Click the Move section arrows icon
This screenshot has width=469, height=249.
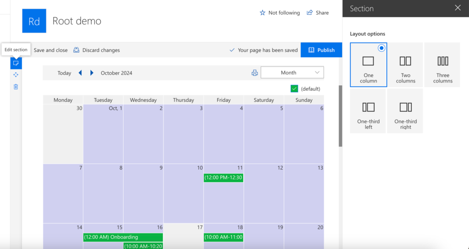click(16, 75)
